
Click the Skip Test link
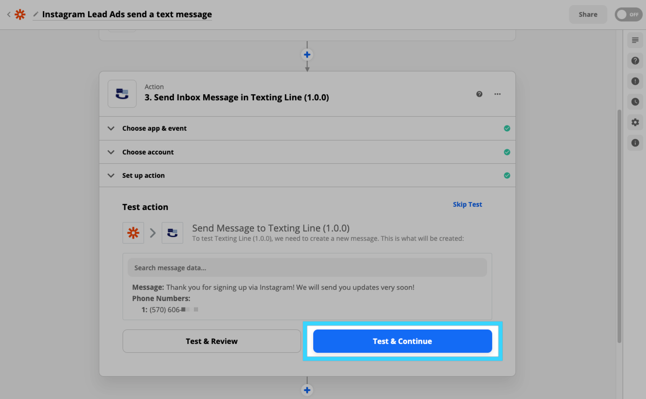(x=467, y=204)
